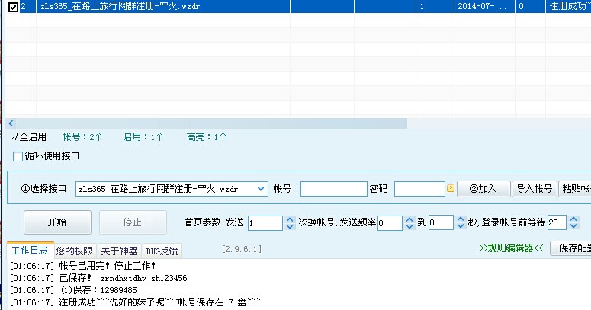Click the 开始 start button
The width and height of the screenshot is (591, 310).
pos(57,222)
